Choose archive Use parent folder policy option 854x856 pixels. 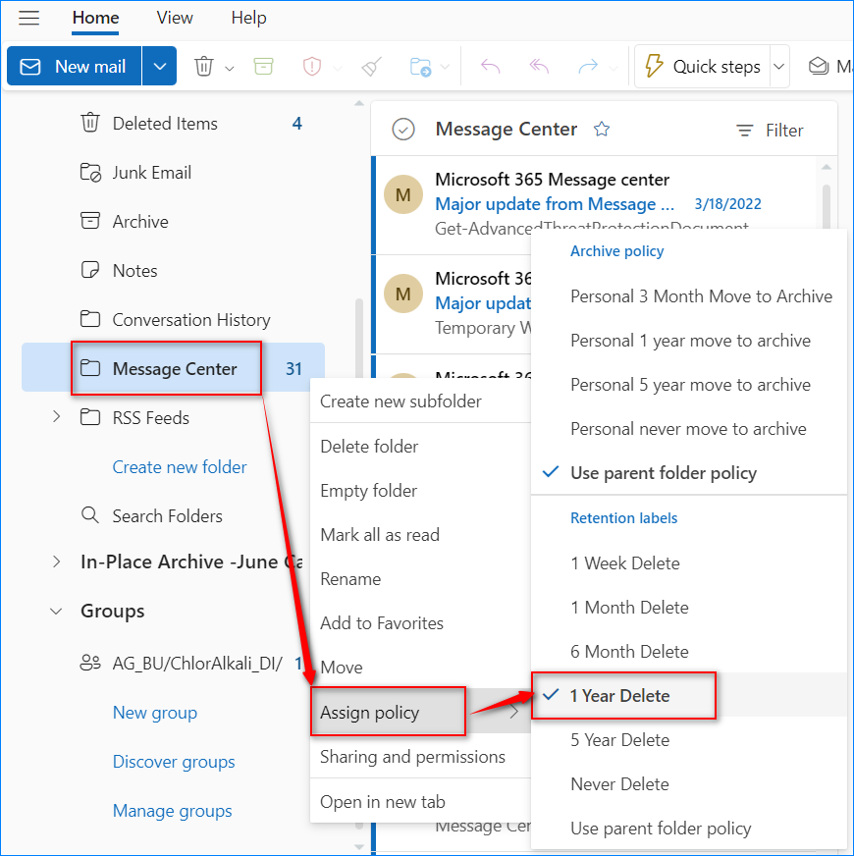point(664,473)
